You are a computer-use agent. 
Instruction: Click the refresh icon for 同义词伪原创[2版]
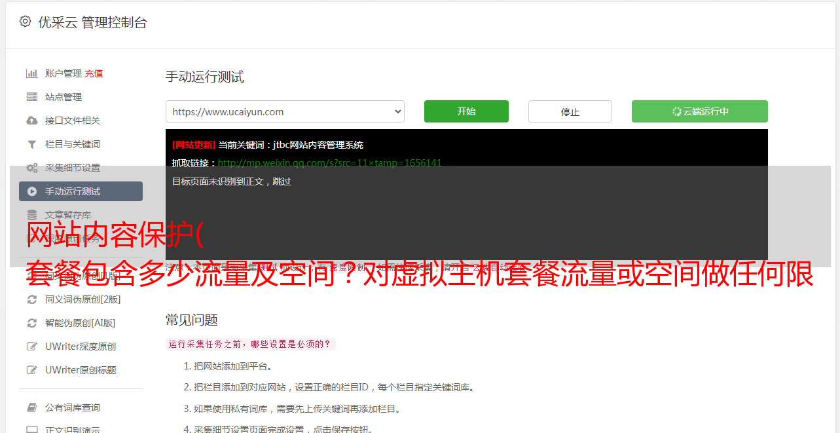pos(31,299)
